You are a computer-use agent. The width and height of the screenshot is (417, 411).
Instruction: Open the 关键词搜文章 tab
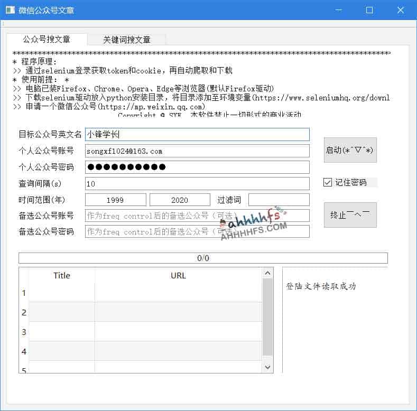pos(127,40)
